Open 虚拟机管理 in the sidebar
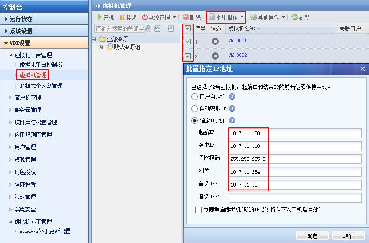The width and height of the screenshot is (369, 243). point(33,75)
